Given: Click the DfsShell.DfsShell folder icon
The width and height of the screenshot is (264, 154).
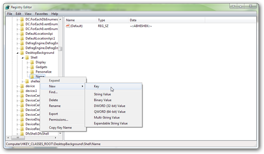Looking at the screenshot, I should click(22, 134).
